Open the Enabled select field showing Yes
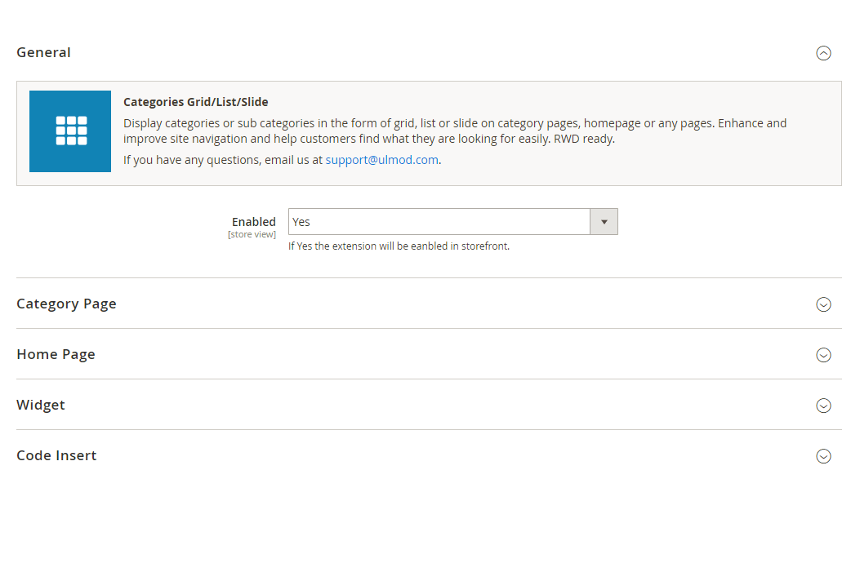Viewport: 860px width, 572px height. pos(439,222)
